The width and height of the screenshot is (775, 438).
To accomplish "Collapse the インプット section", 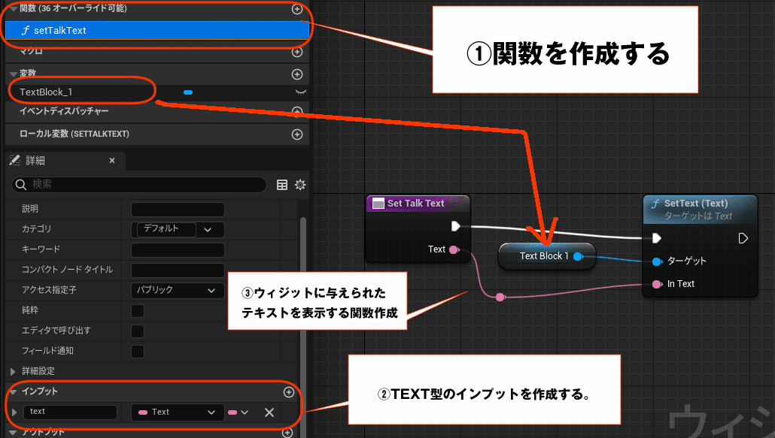I will tap(14, 391).
